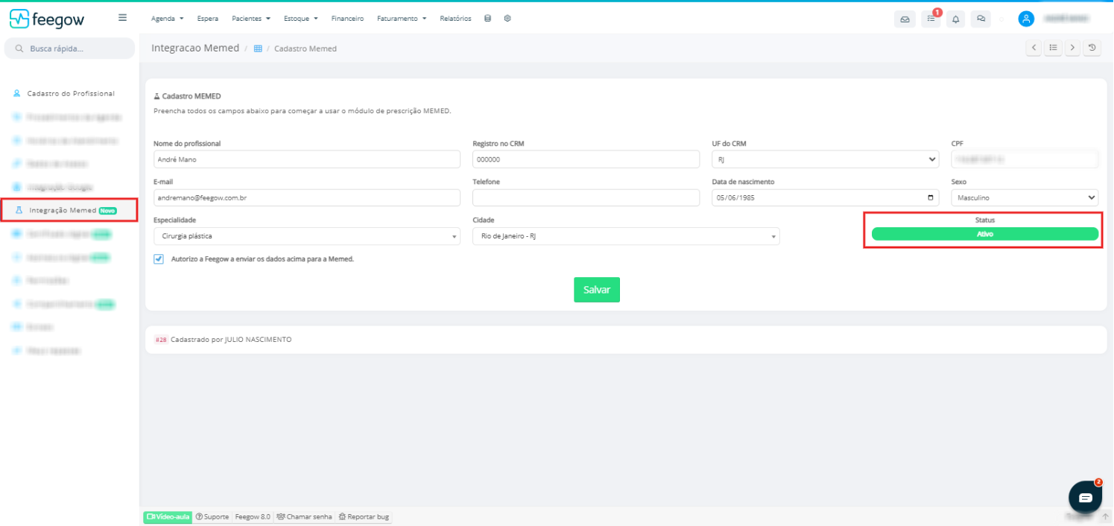Open the Agenda menu dropdown
The height and width of the screenshot is (526, 1114).
tap(167, 19)
